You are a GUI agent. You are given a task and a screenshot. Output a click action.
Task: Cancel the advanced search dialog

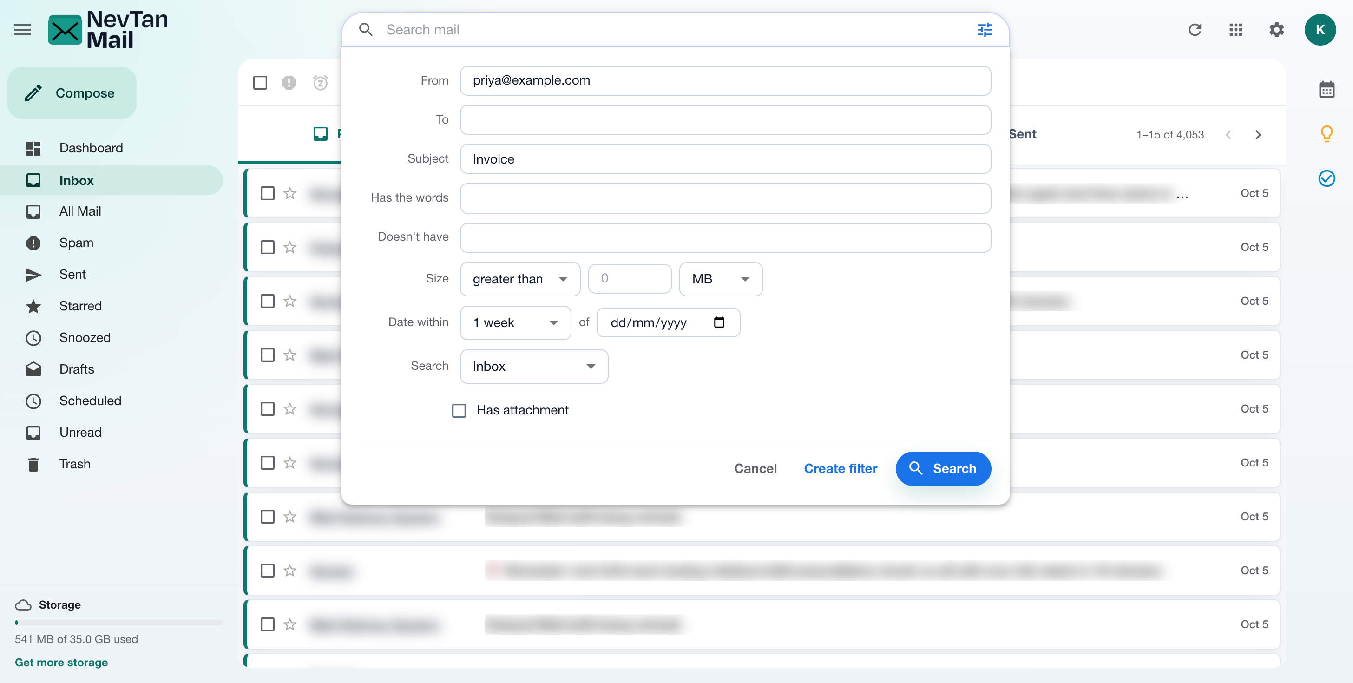pyautogui.click(x=755, y=468)
